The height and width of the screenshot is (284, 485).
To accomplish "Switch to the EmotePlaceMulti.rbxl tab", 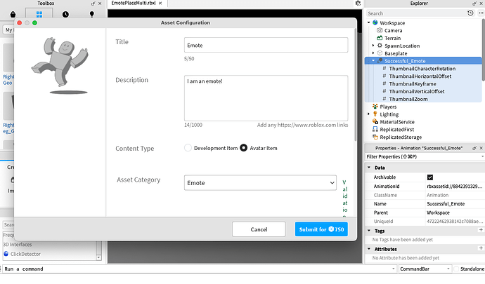I will click(134, 4).
